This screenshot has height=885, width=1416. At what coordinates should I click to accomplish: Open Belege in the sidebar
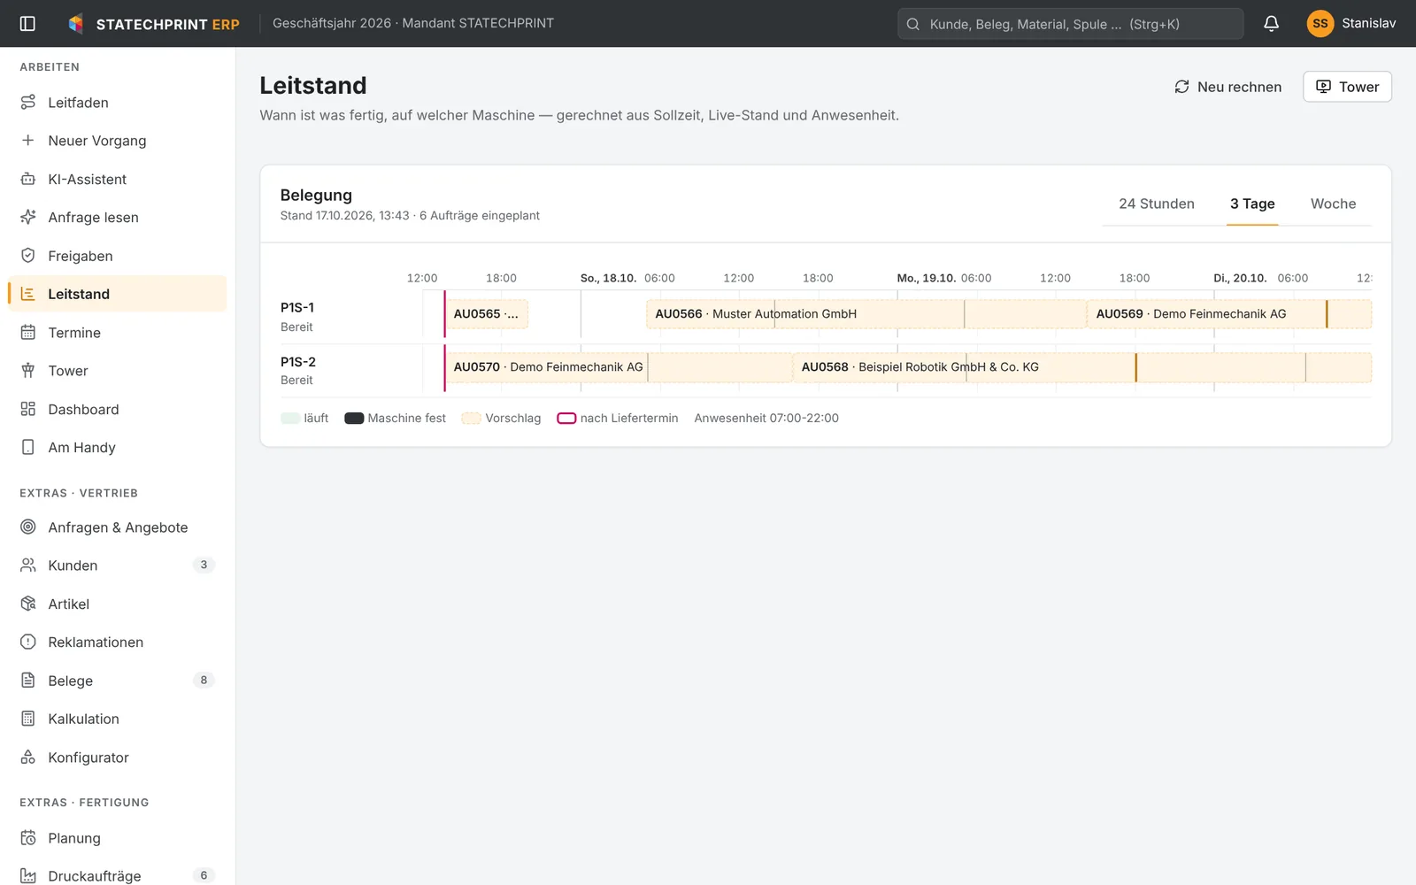[x=117, y=681]
